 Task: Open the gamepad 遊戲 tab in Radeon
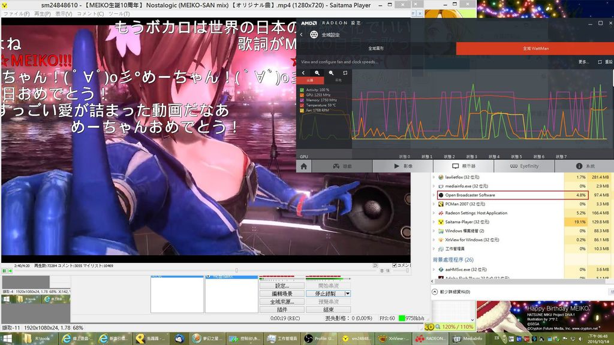[342, 167]
